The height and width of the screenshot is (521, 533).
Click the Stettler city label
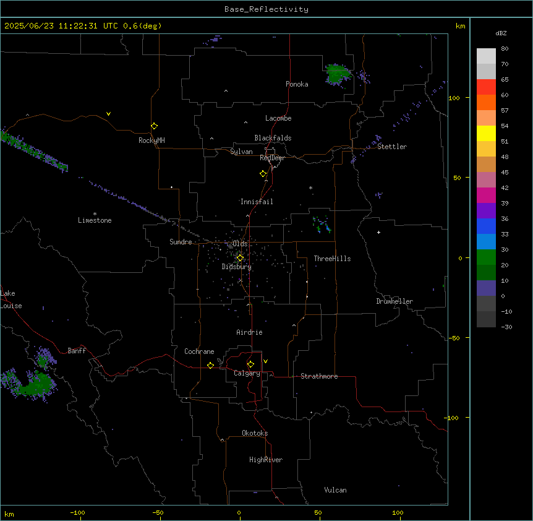coord(392,147)
